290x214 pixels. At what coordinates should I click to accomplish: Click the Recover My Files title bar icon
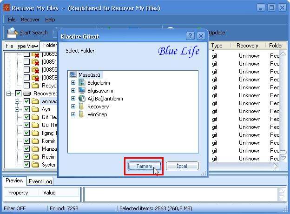tap(7, 8)
